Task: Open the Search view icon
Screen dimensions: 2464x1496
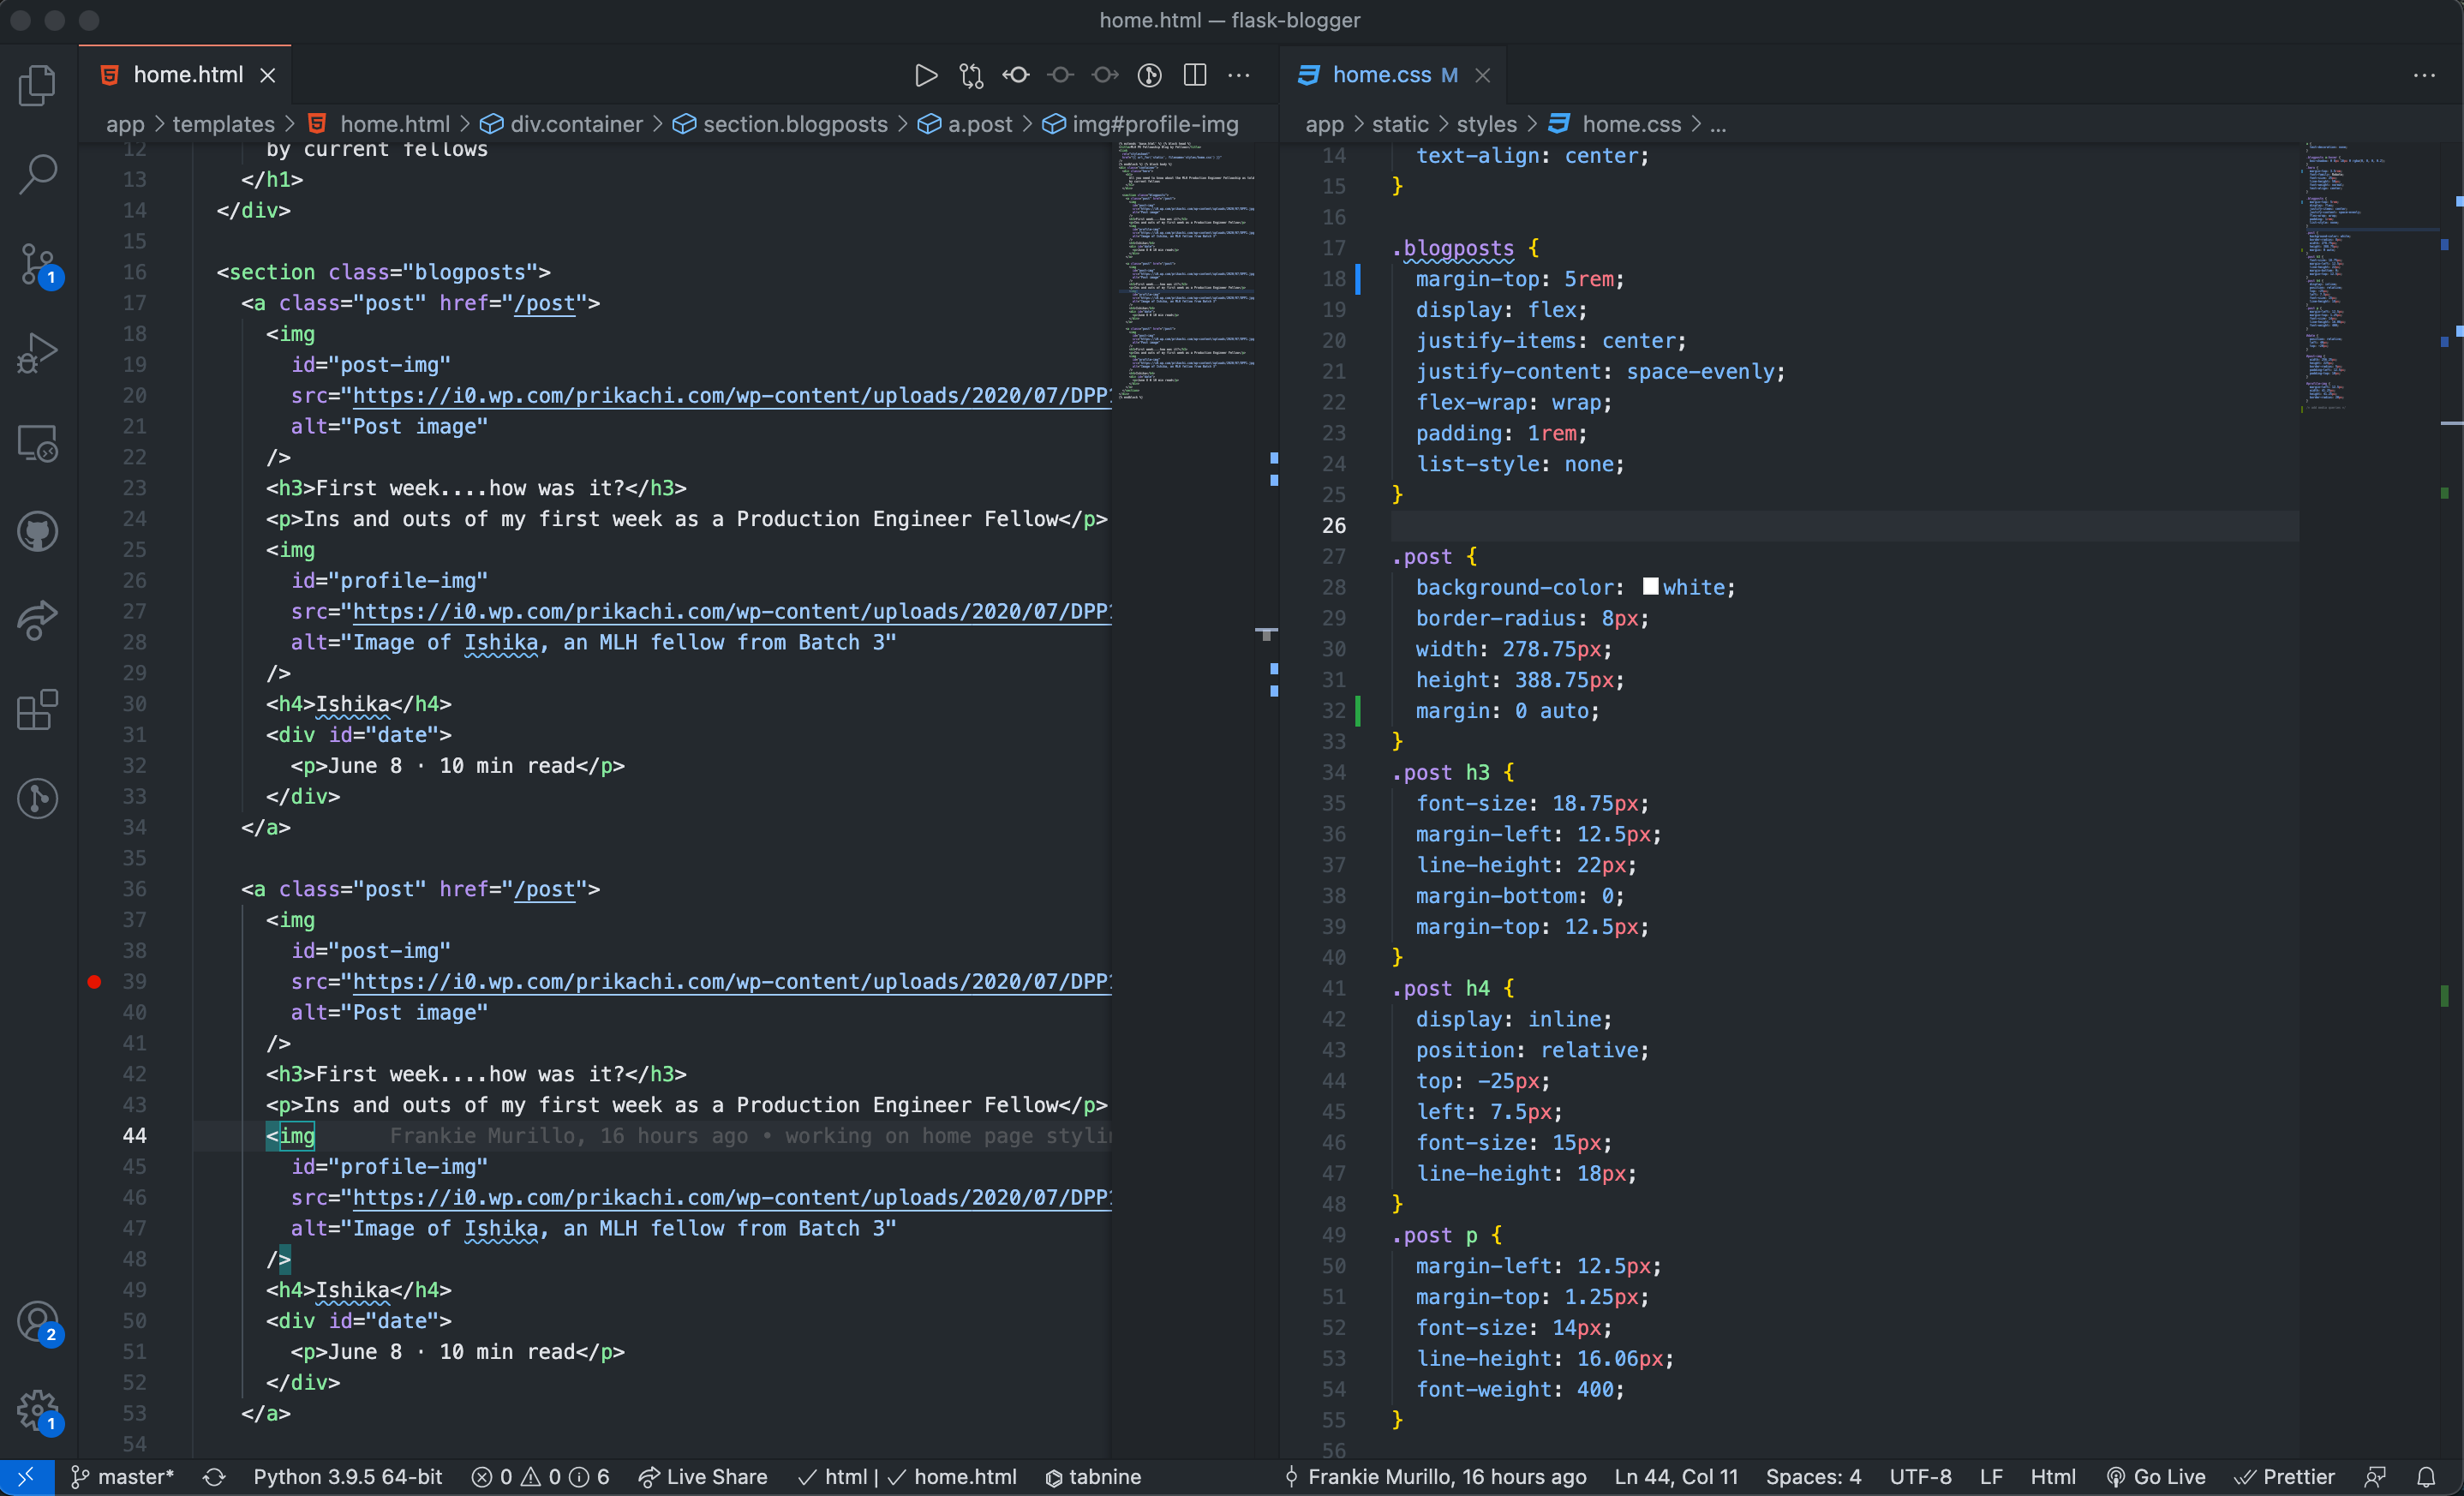Action: coord(38,174)
